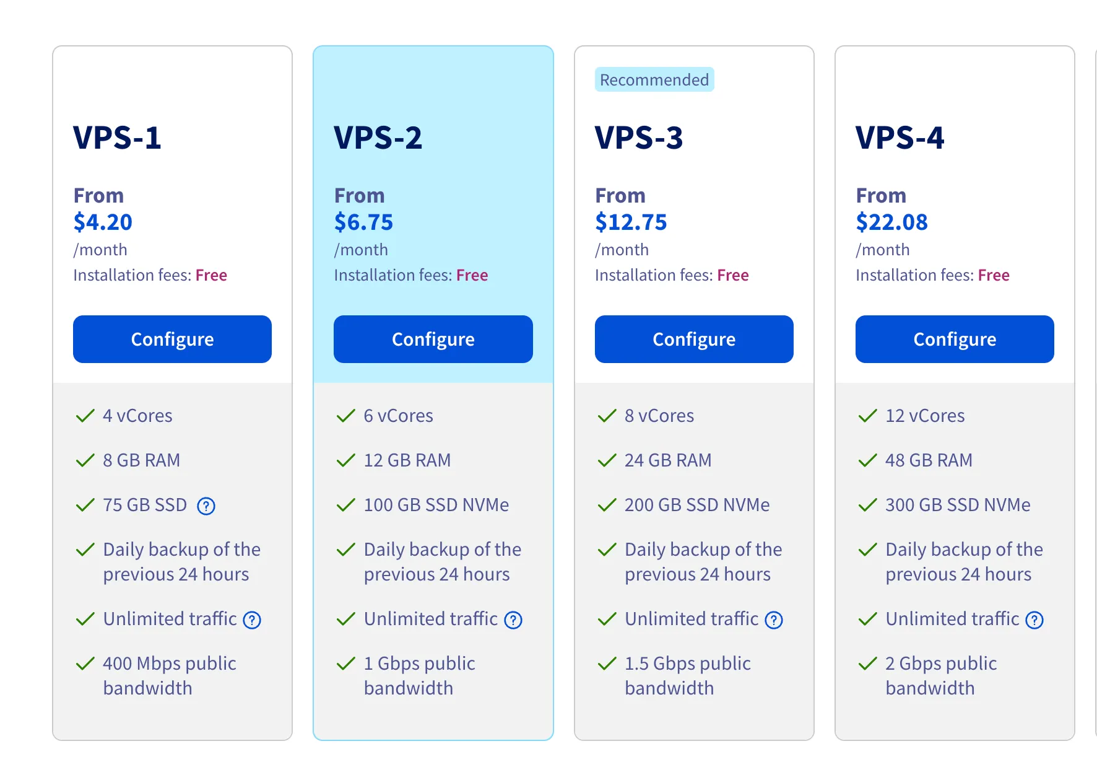Open the 75 GB SSD help tooltip icon
Image resolution: width=1097 pixels, height=767 pixels.
206,506
